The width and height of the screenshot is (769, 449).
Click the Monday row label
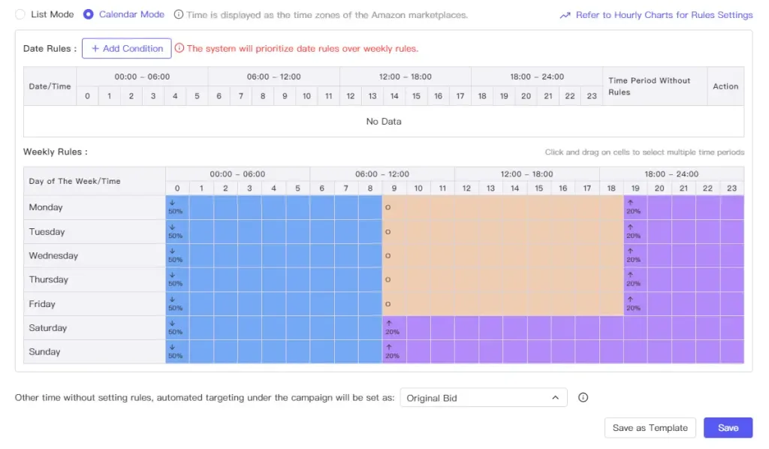[x=46, y=207]
